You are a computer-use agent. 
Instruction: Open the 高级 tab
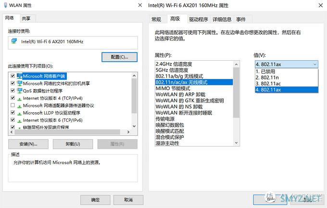point(175,19)
